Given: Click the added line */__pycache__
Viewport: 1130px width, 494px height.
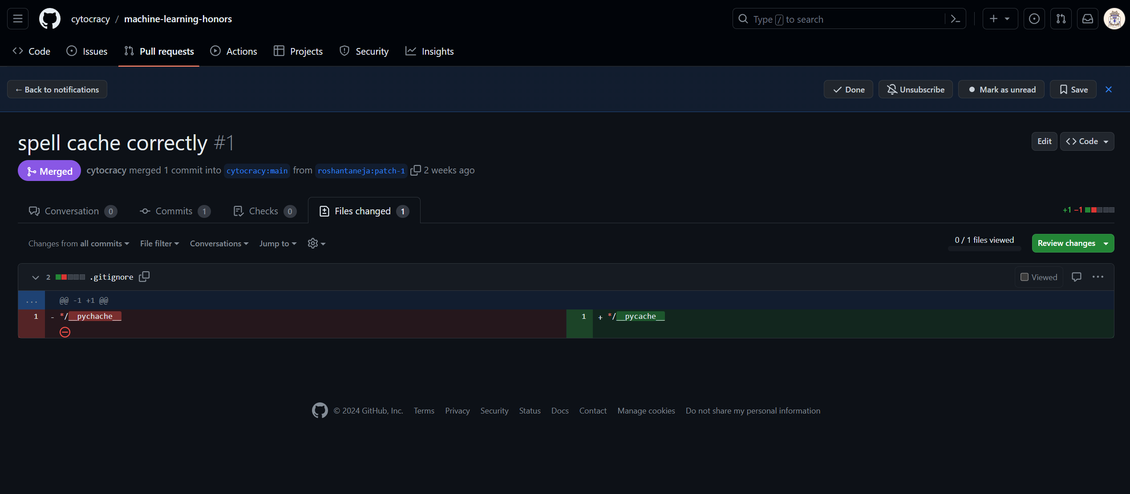Looking at the screenshot, I should point(636,316).
